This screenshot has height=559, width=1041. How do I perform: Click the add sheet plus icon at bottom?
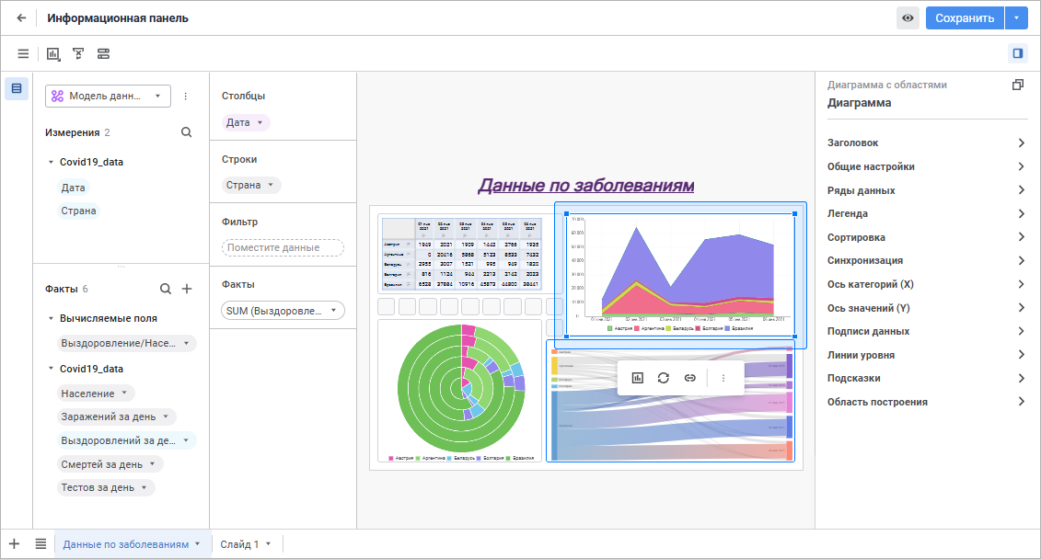pyautogui.click(x=14, y=543)
